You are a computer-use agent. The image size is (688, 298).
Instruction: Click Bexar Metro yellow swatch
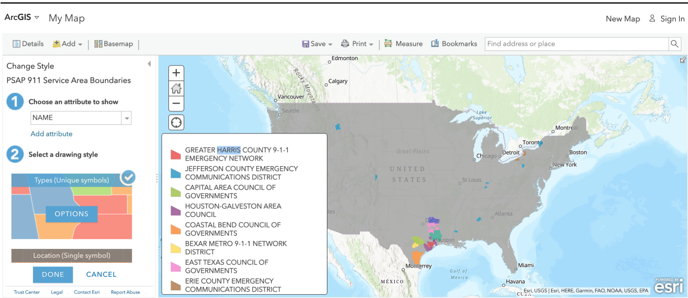(176, 248)
